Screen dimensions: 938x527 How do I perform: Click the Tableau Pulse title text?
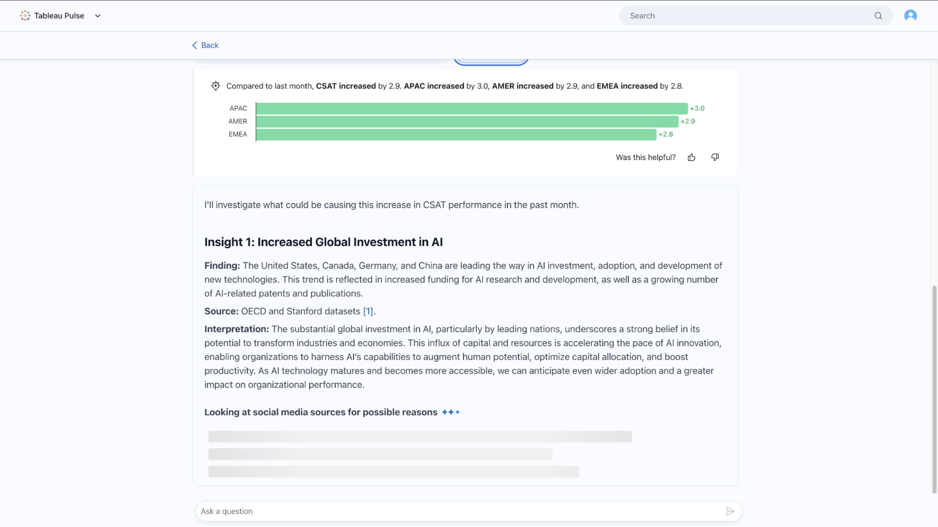tap(59, 16)
